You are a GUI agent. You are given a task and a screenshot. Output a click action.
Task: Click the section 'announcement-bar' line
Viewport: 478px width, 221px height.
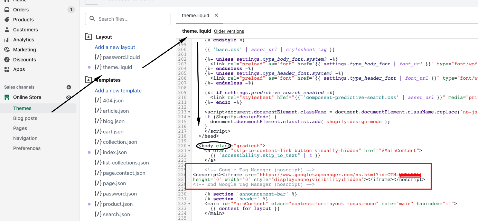pyautogui.click(x=251, y=194)
